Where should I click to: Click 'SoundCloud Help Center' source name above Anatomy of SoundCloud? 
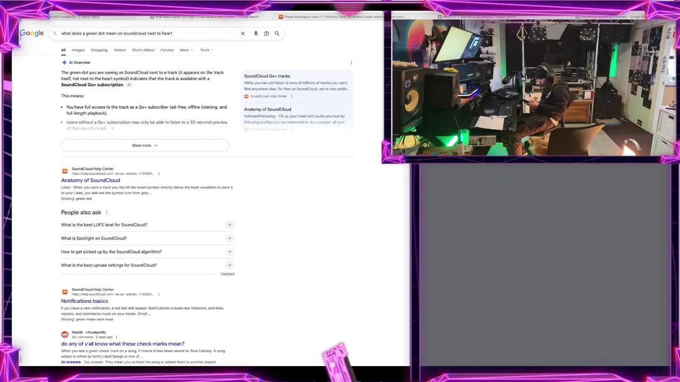pos(92,169)
